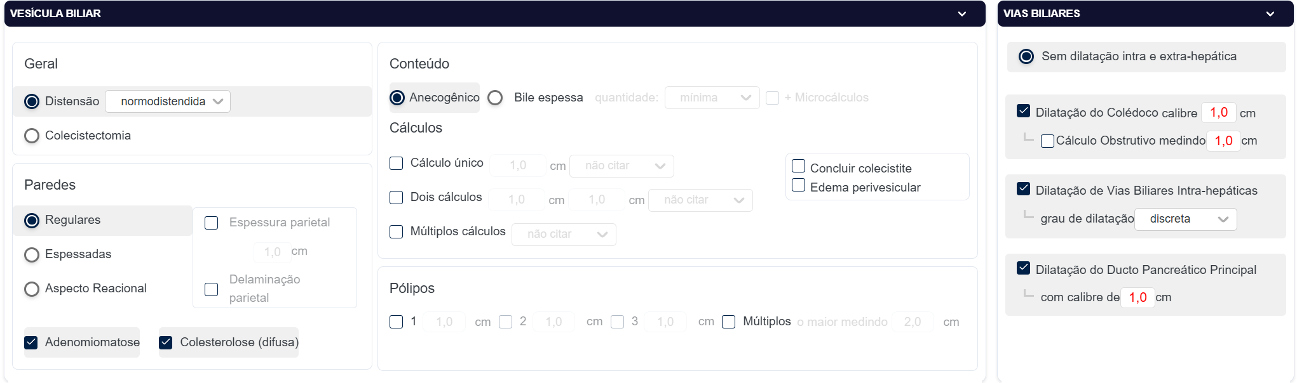1297x383 pixels.
Task: Check the Edema perivesicular box
Action: (x=799, y=185)
